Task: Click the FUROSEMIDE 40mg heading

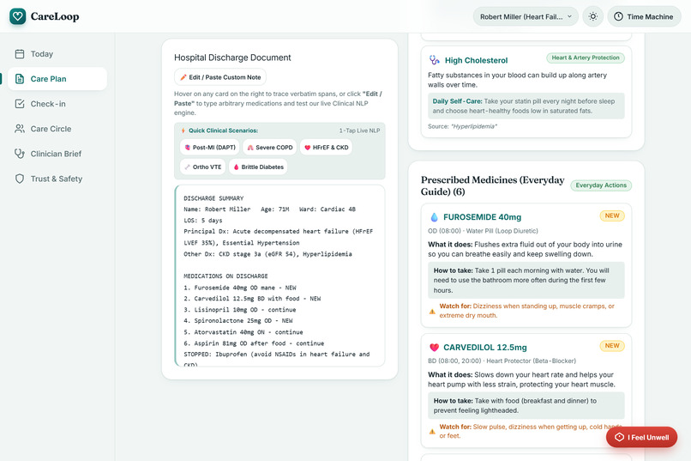Action: [482, 217]
